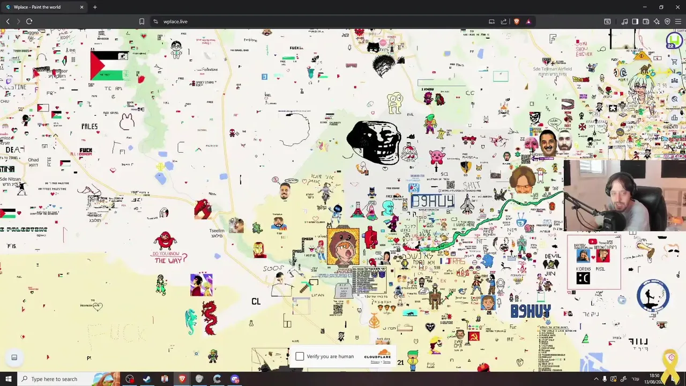
Task: Open the install app icon in address bar
Action: point(491,21)
